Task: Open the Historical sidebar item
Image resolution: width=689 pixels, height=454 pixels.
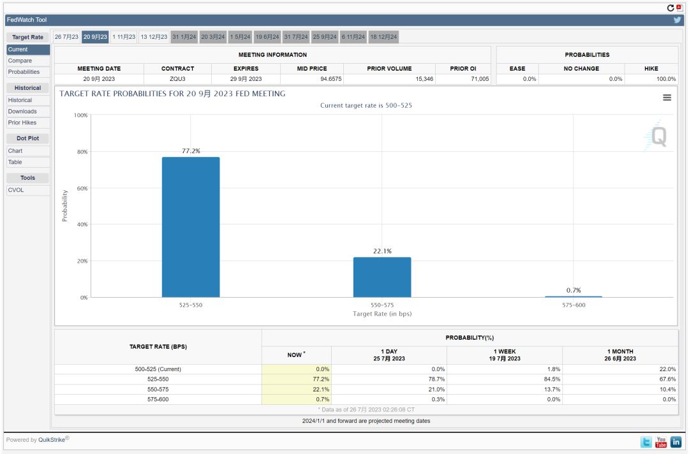Action: (x=27, y=100)
